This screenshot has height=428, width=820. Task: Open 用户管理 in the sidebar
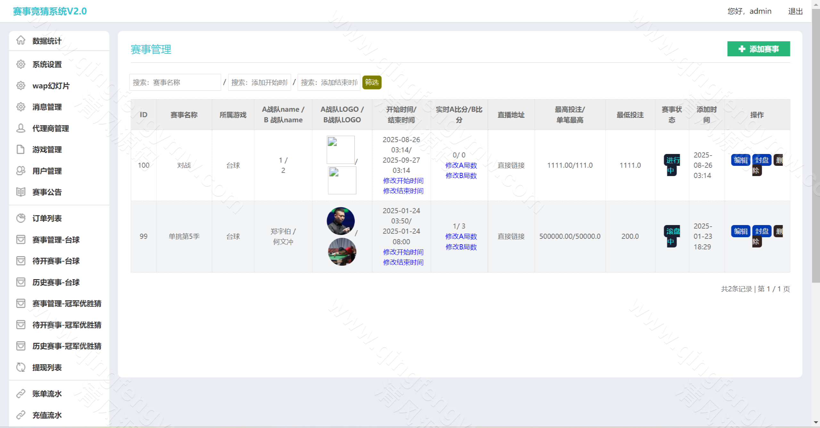click(47, 171)
